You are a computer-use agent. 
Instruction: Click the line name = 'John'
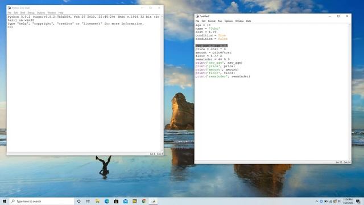208,28
